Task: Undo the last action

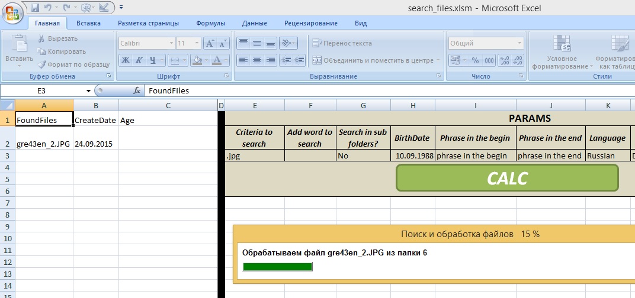Action: (x=47, y=7)
